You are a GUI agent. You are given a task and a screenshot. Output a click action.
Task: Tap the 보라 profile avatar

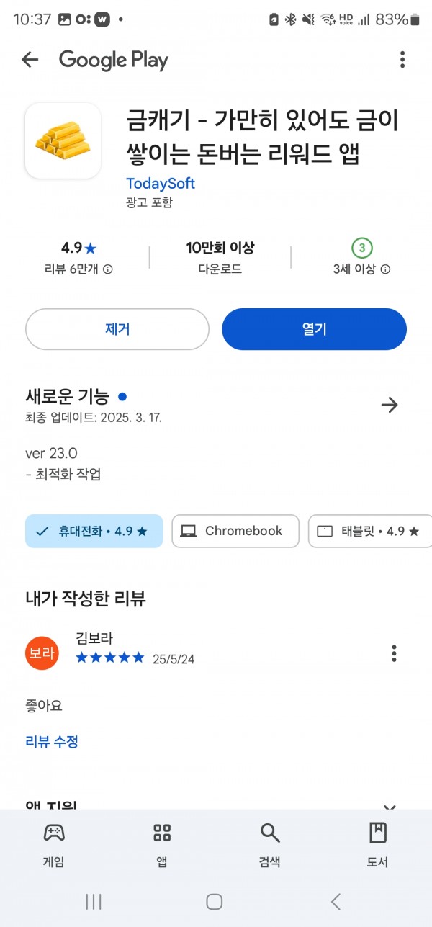click(42, 653)
